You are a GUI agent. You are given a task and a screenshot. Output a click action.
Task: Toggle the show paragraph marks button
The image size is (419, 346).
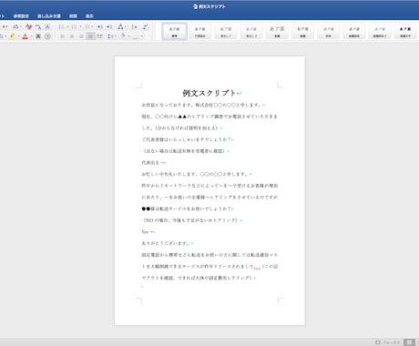tap(145, 27)
